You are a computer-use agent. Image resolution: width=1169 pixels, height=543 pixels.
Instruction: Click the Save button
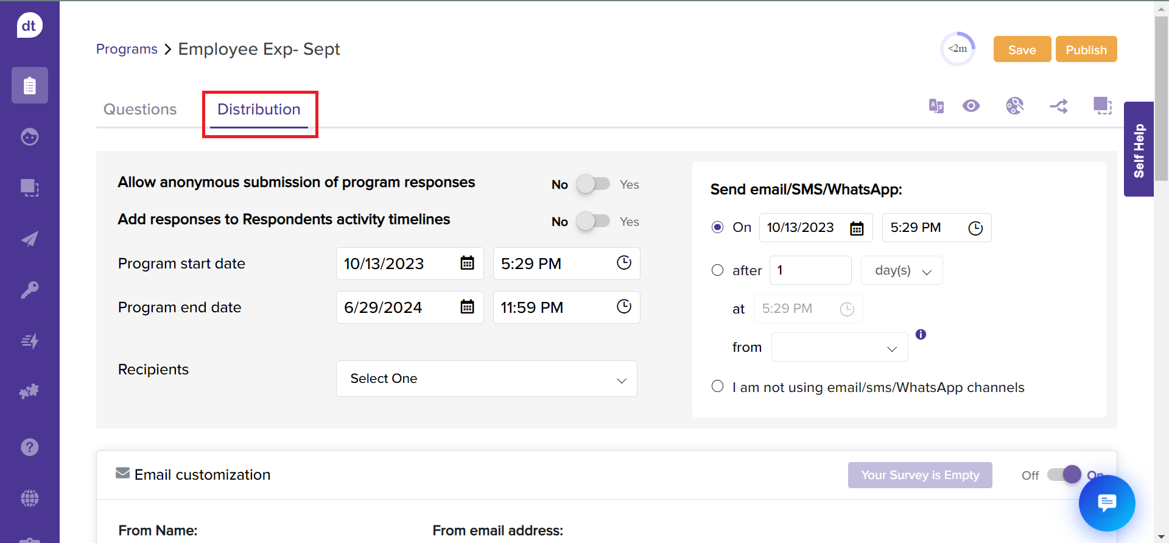pos(1022,50)
